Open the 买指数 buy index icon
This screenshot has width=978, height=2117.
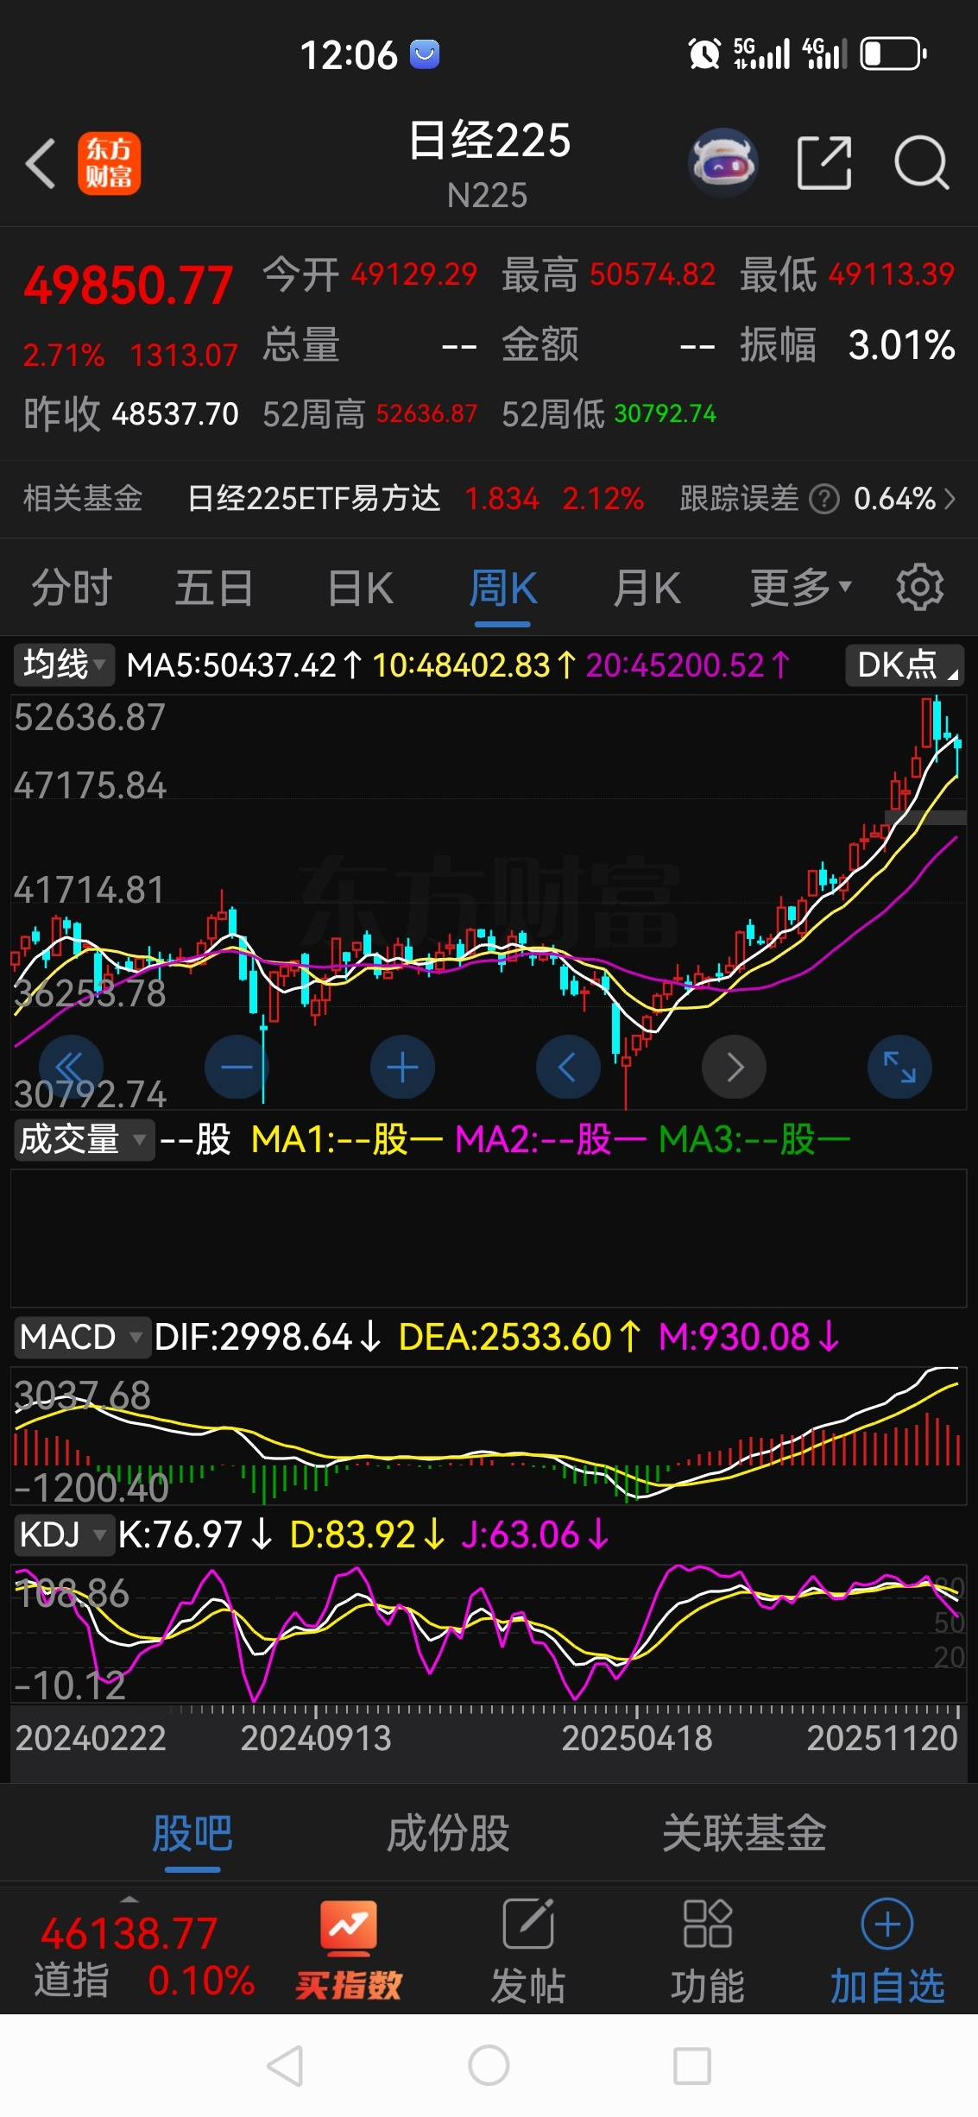[x=349, y=1950]
